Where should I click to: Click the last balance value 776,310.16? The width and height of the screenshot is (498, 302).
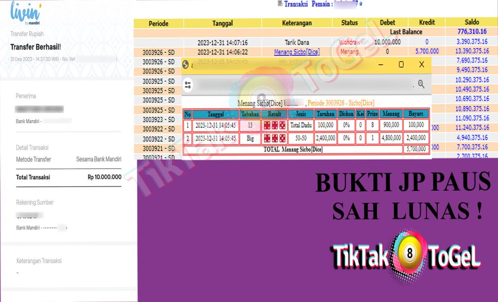[x=472, y=32]
